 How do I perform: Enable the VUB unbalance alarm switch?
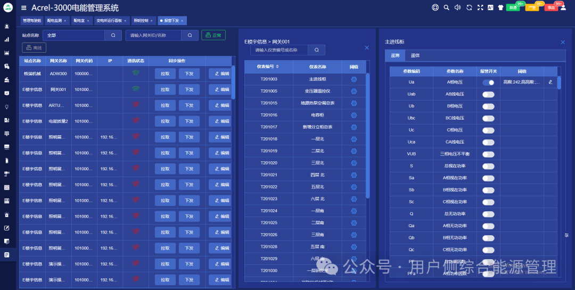coord(488,154)
